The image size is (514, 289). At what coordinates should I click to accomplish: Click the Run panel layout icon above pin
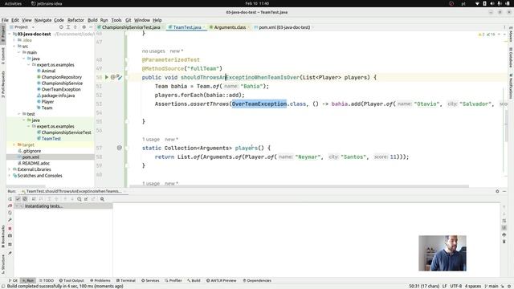pos(10,244)
